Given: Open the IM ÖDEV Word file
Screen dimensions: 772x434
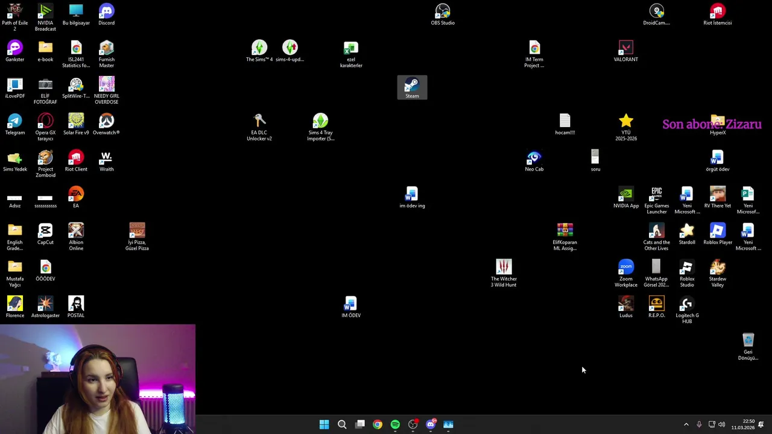Looking at the screenshot, I should point(351,307).
